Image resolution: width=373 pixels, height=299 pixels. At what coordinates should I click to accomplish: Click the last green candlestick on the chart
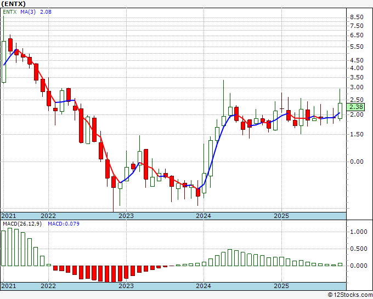(340, 110)
